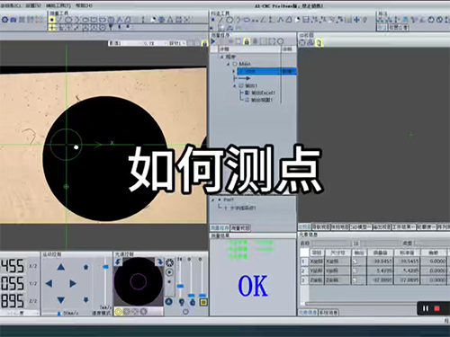Open the second menu in menu bar

tap(33, 5)
